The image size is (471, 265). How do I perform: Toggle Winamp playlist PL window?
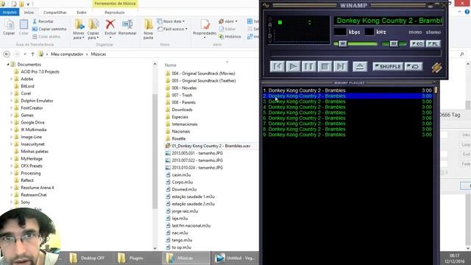[x=433, y=43]
